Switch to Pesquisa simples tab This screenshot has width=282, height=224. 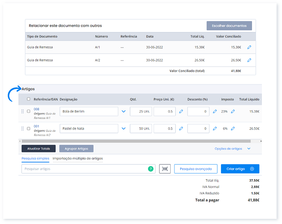[x=35, y=158]
